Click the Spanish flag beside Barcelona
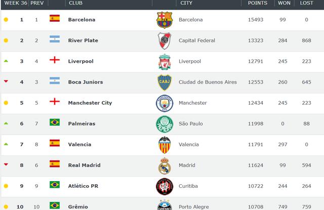 [x=55, y=19]
